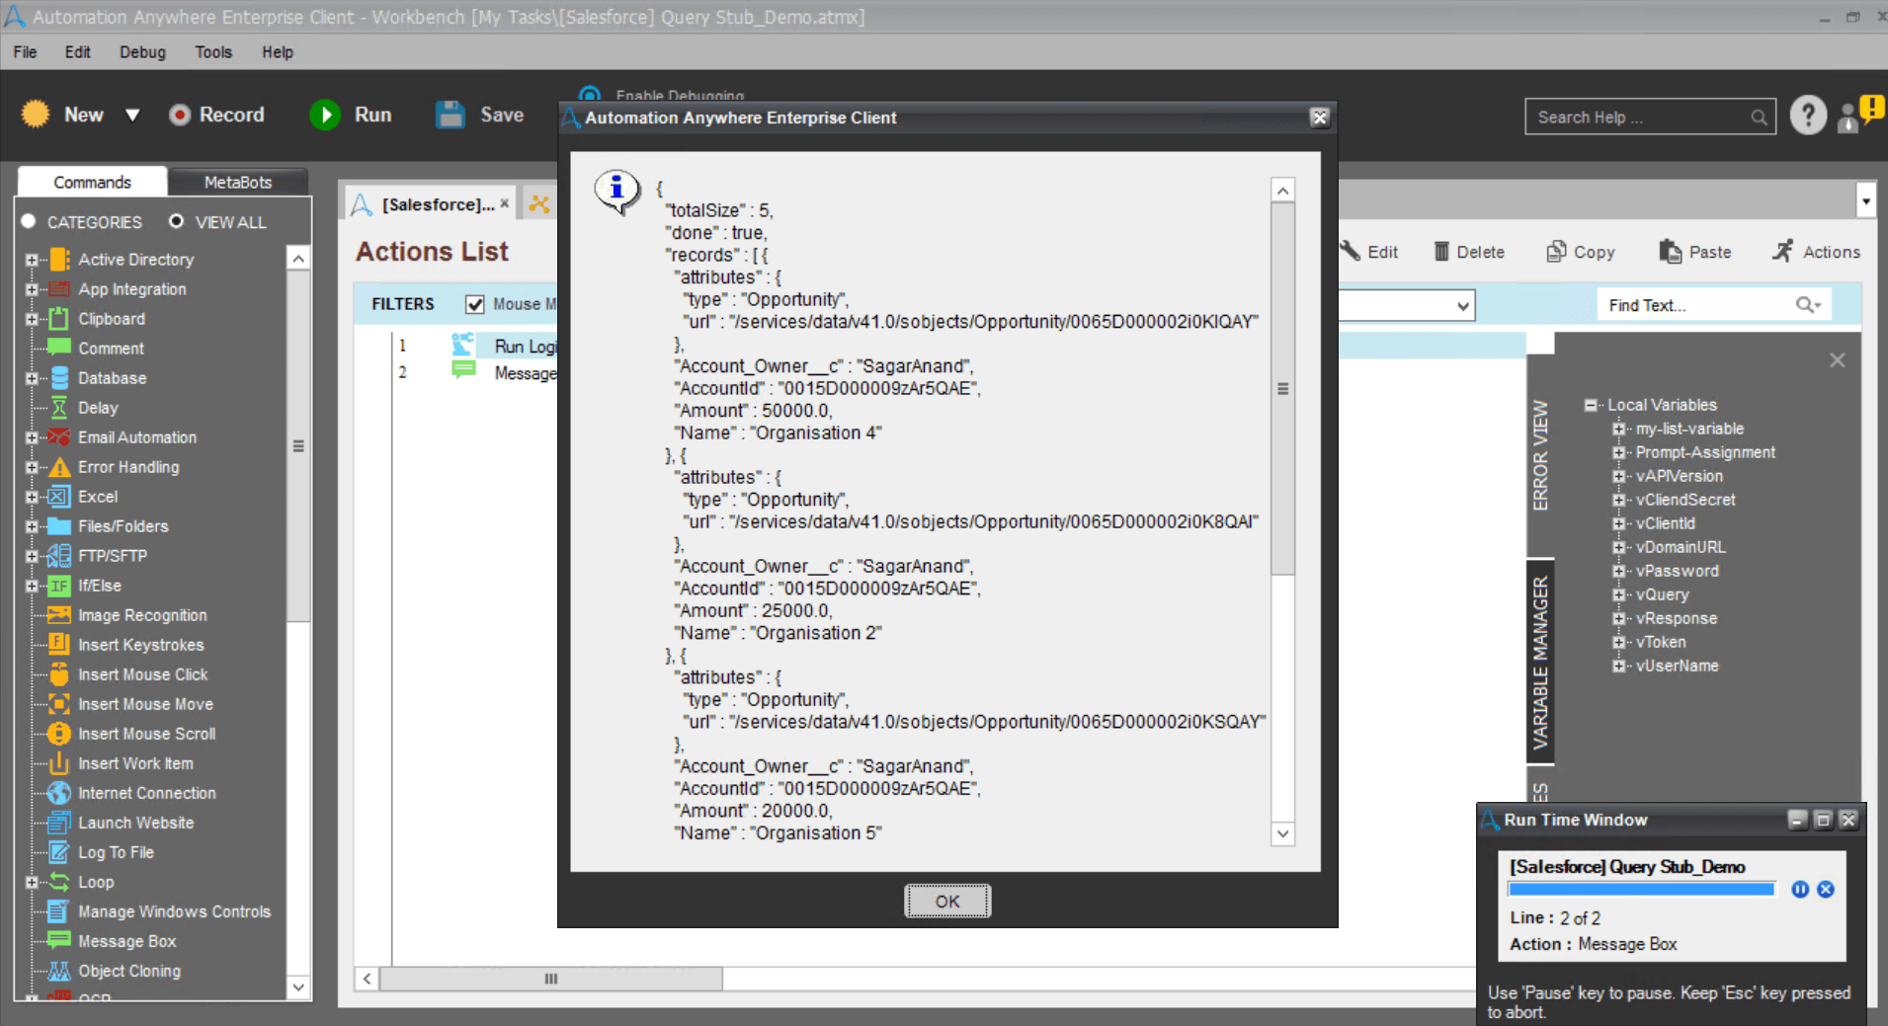Viewport: 1888px width, 1026px height.
Task: Expand the Active Directory category
Action: tap(31, 260)
